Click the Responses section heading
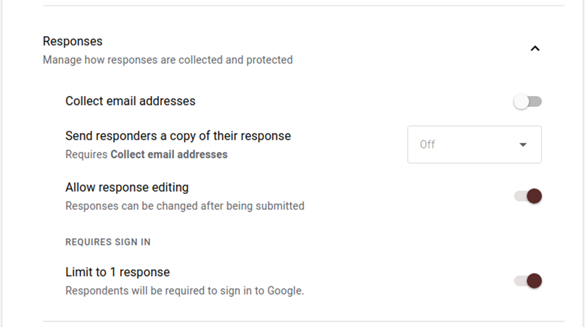Viewport: 585px width, 327px height. tap(73, 41)
